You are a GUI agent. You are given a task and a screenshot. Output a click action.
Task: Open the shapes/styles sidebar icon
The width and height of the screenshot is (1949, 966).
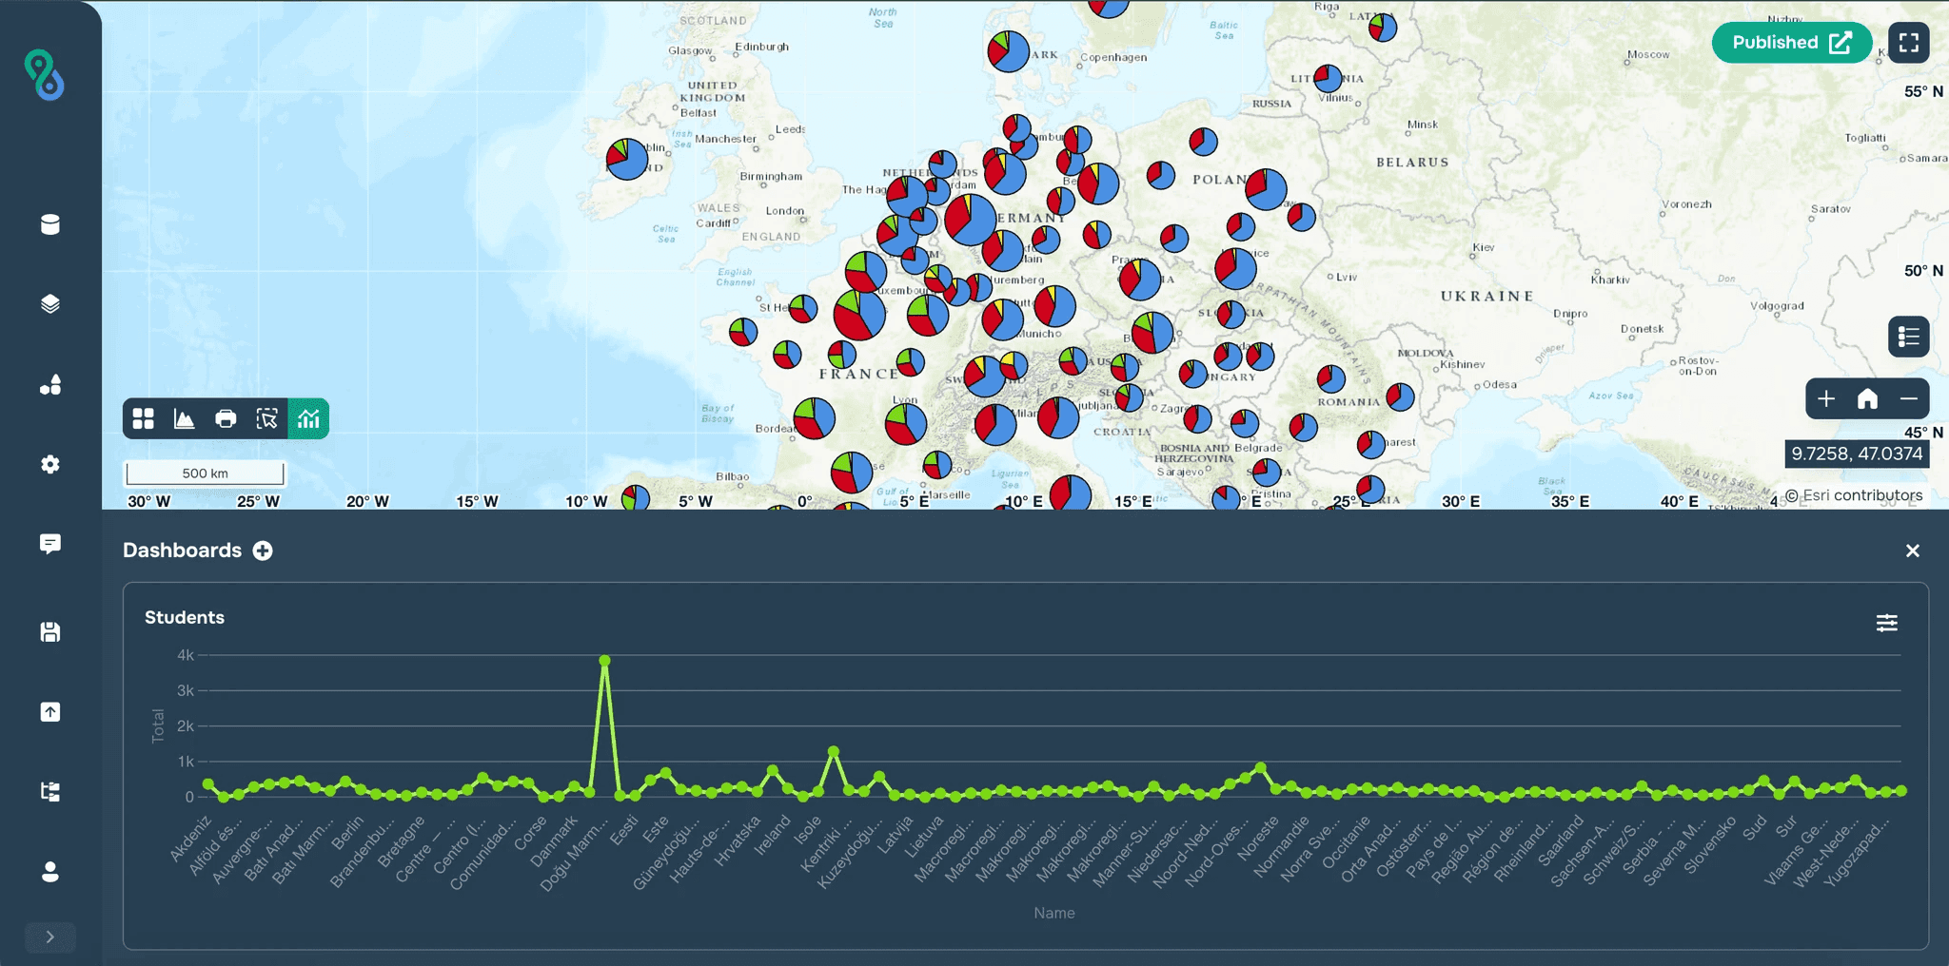tap(50, 384)
